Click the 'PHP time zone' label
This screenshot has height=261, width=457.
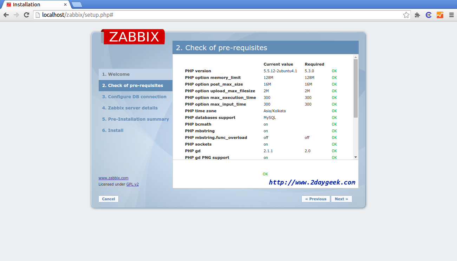point(201,111)
